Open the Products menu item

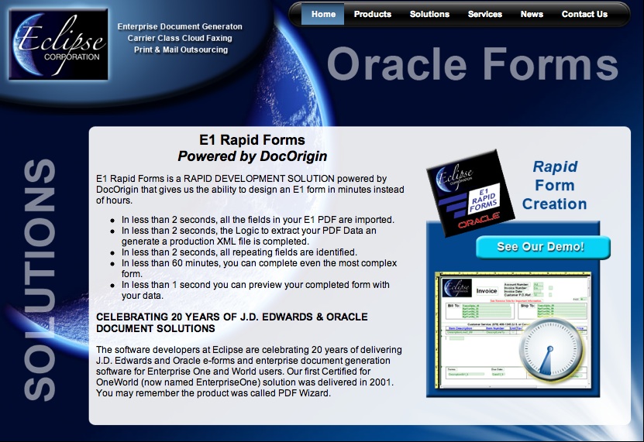373,15
